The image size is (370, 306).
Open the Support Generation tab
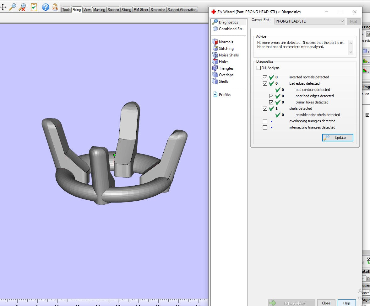[182, 10]
